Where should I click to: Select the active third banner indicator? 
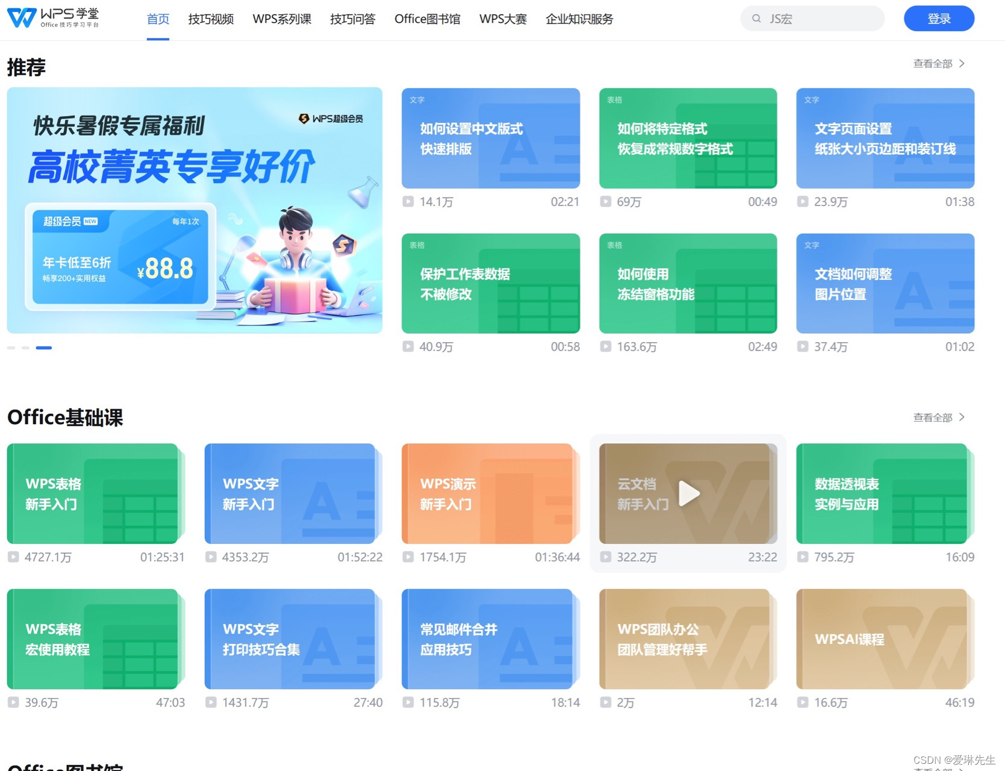pos(44,348)
